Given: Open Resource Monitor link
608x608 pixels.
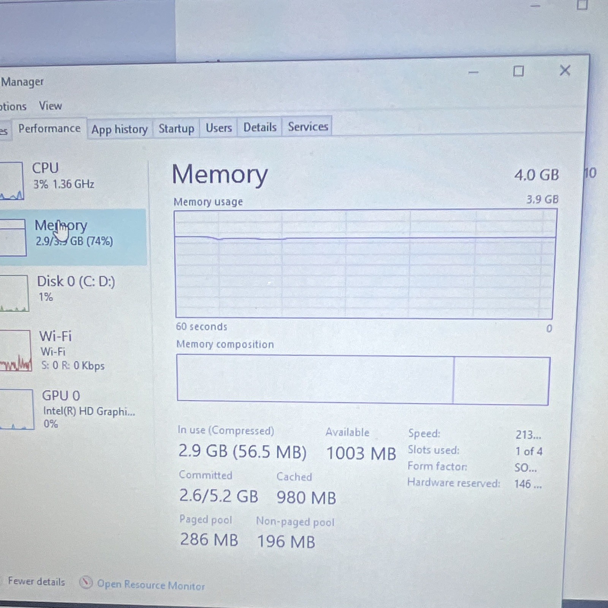Looking at the screenshot, I should 150,585.
